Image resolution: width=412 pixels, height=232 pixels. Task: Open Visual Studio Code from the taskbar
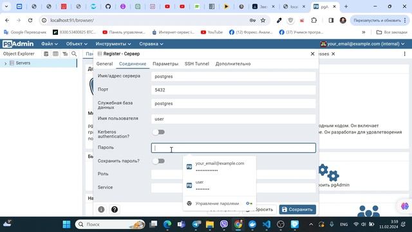click(x=267, y=224)
